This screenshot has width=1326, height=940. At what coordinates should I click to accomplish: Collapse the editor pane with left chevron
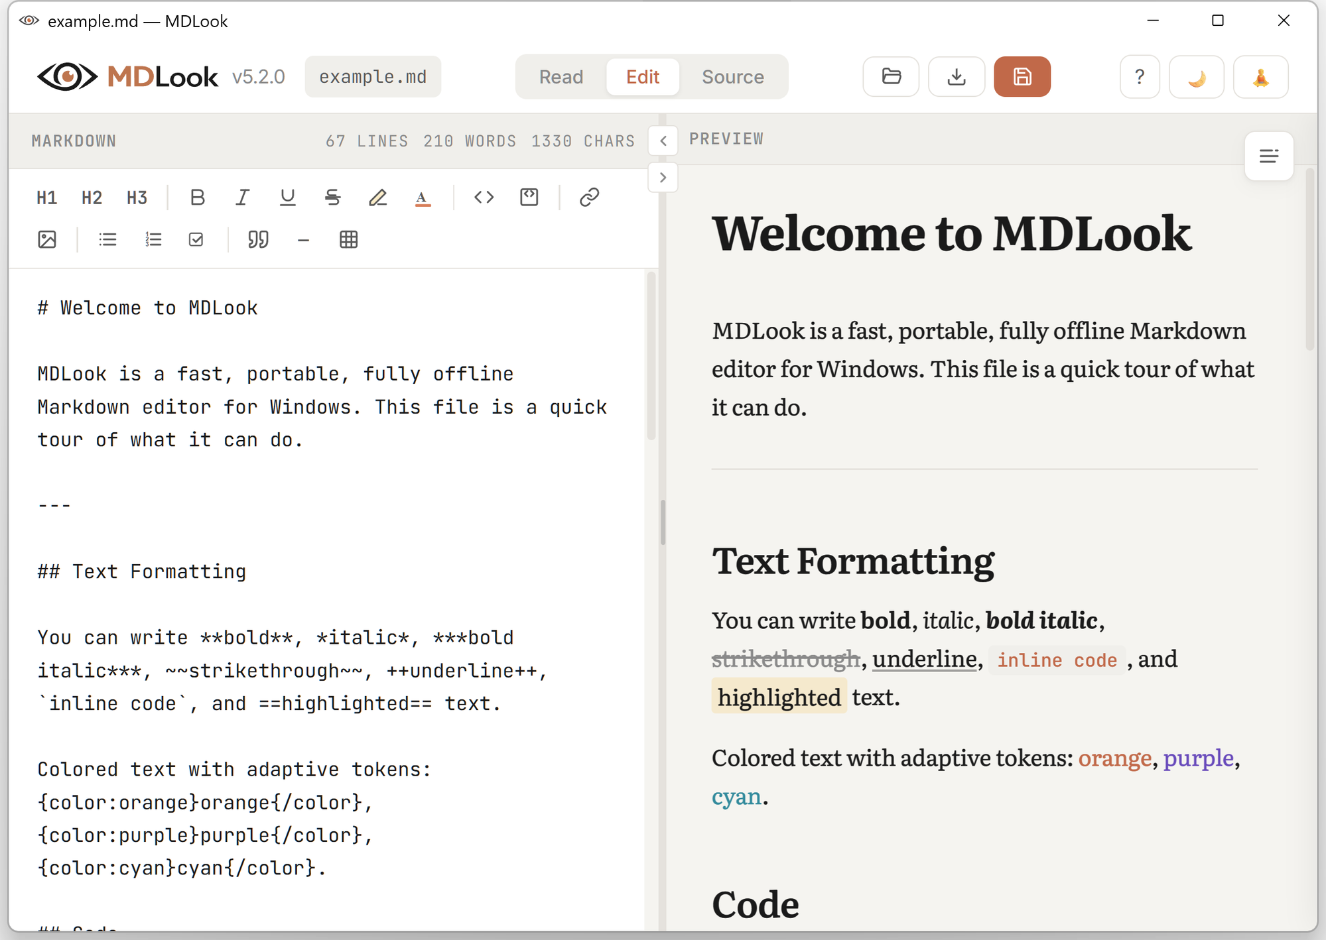pyautogui.click(x=663, y=141)
